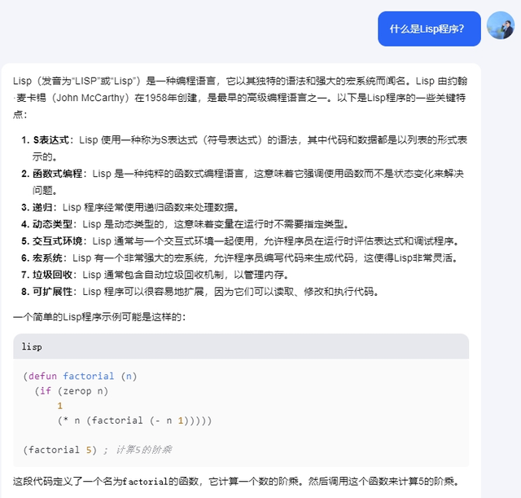The width and height of the screenshot is (521, 498).
Task: Click the user profile avatar
Action: point(501,26)
